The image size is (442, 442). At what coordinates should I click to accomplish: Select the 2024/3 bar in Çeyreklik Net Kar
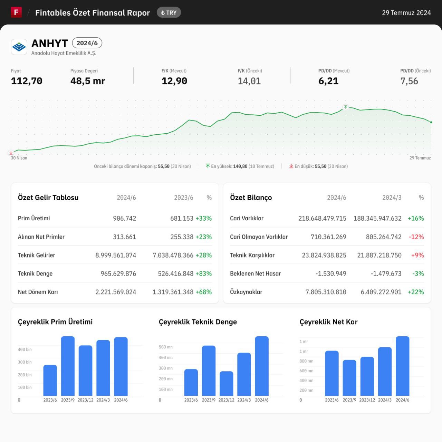point(385,372)
